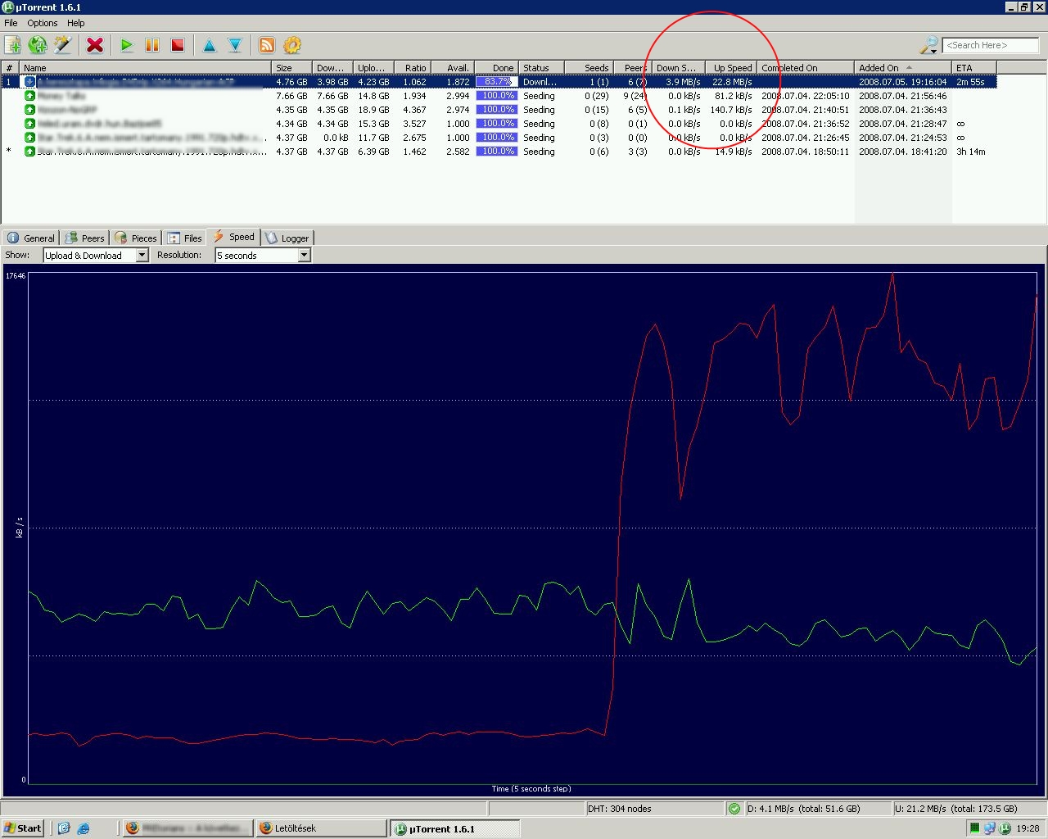Screen dimensions: 1048x839
Task: Click Add Torrent from URL globe icon
Action: (38, 45)
